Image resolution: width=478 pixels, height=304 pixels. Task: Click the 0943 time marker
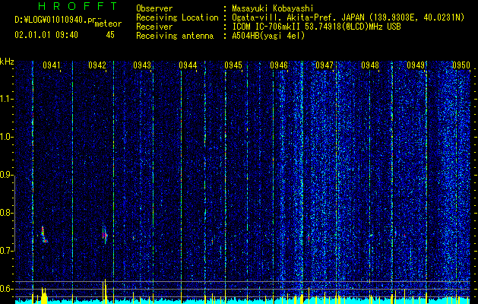point(142,65)
